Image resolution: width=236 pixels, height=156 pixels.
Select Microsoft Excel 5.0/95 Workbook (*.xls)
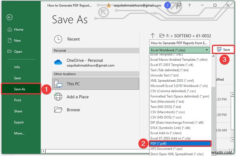tap(179, 86)
